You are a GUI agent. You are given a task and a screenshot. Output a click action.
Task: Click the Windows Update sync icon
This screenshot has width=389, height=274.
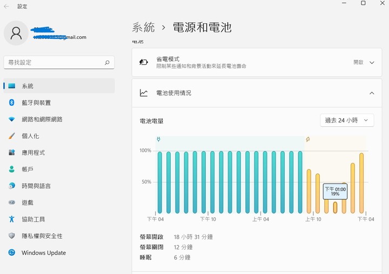pyautogui.click(x=12, y=252)
